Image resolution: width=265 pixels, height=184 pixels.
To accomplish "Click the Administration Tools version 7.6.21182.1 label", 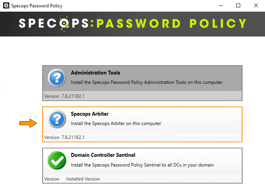I will pos(64,96).
